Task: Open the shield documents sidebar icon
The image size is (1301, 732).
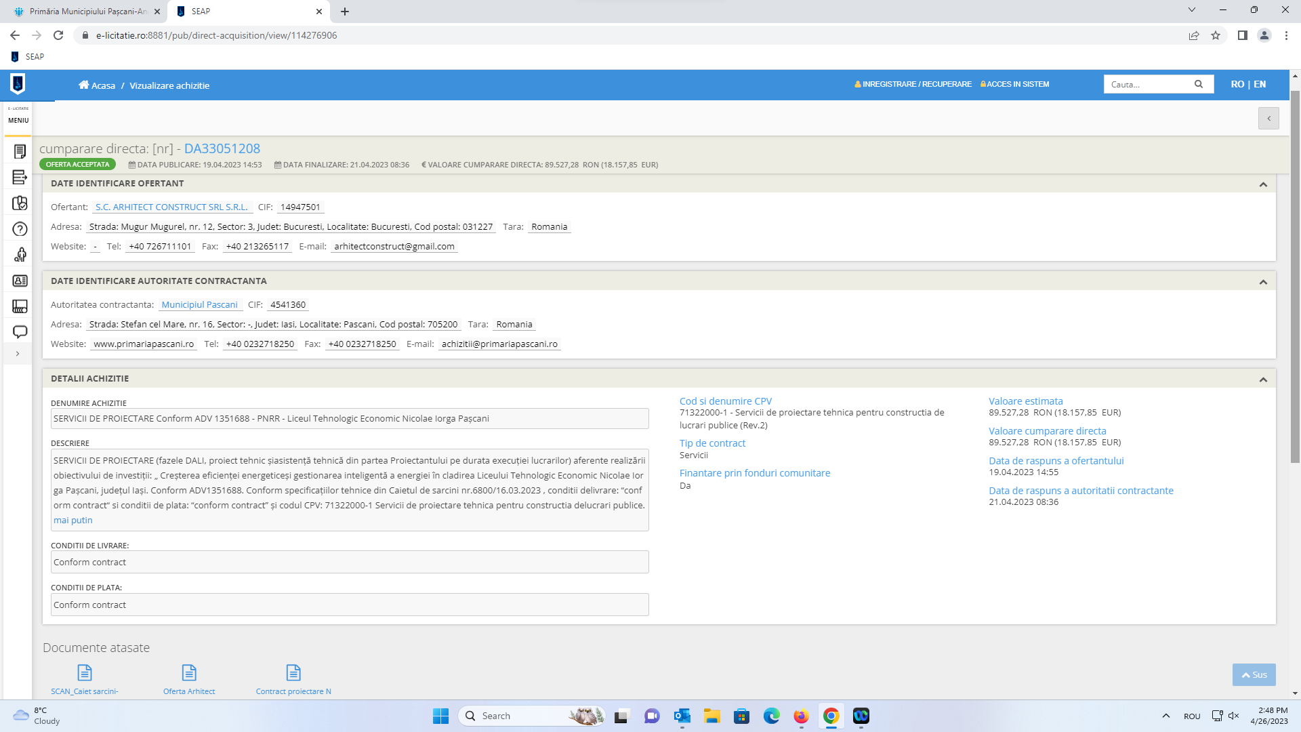Action: 20,203
